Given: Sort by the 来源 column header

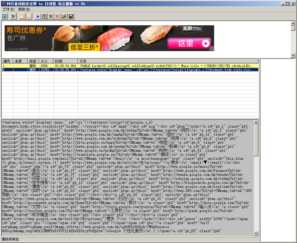Looking at the screenshot, I should point(20,61).
